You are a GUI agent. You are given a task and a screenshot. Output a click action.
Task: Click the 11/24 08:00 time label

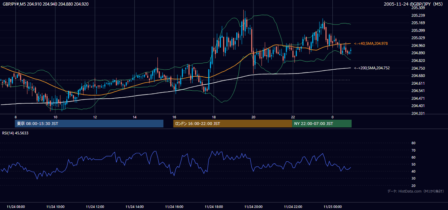point(15,206)
